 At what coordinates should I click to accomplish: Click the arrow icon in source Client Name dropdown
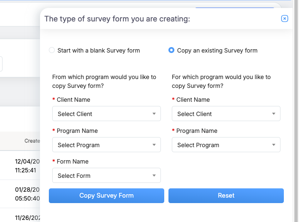(x=154, y=114)
